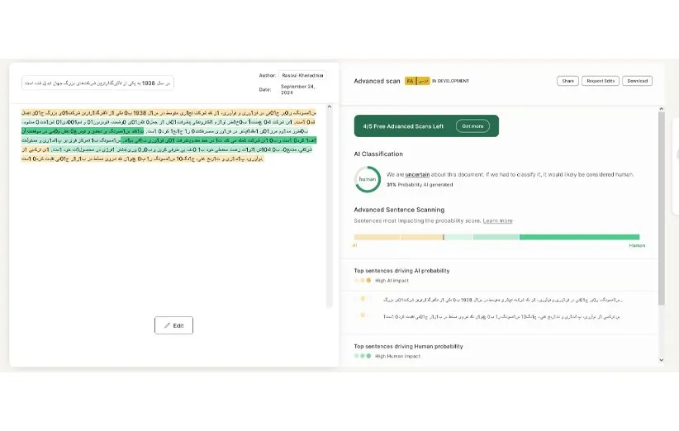The width and height of the screenshot is (679, 431).
Task: Click the circular human classification gauge
Action: 367,179
